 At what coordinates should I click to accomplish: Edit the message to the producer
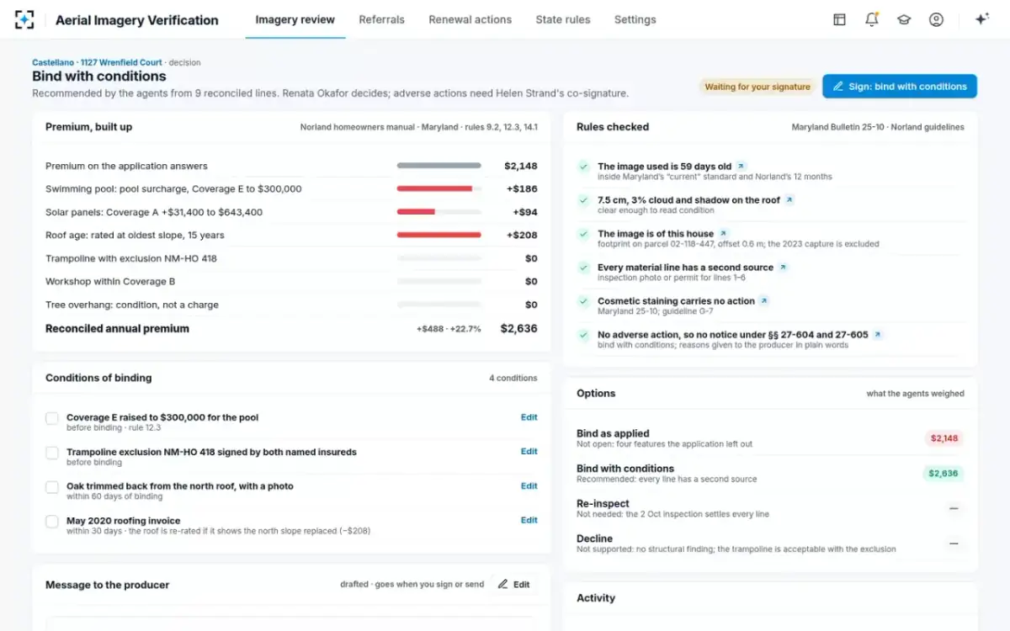coord(513,584)
